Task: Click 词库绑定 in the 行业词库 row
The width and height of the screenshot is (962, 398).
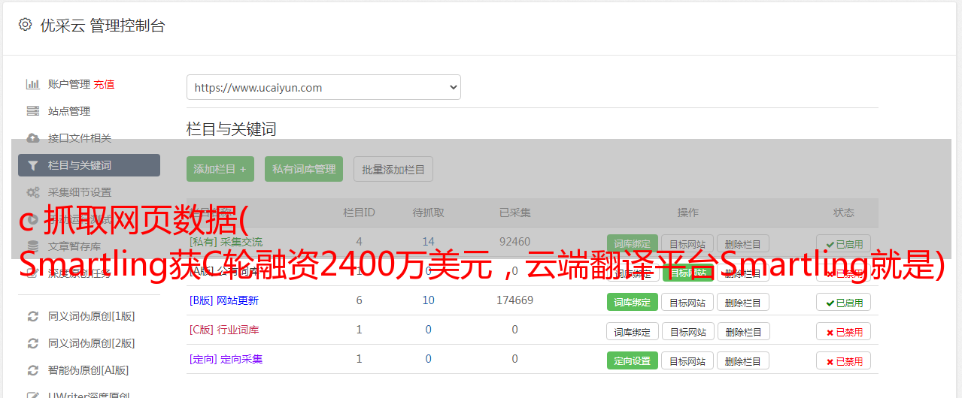Action: coord(633,331)
